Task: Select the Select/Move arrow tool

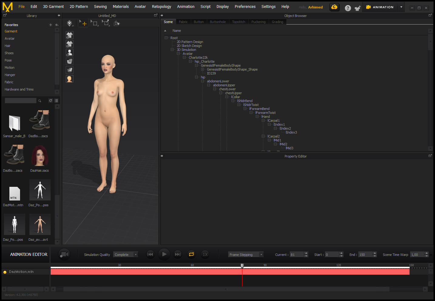Action: click(x=83, y=23)
